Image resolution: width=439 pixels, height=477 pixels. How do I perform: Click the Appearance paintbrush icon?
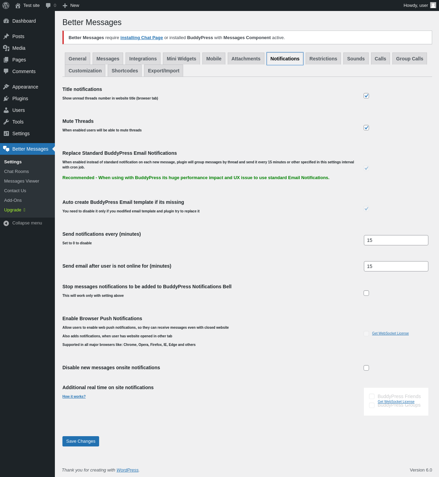(6, 87)
